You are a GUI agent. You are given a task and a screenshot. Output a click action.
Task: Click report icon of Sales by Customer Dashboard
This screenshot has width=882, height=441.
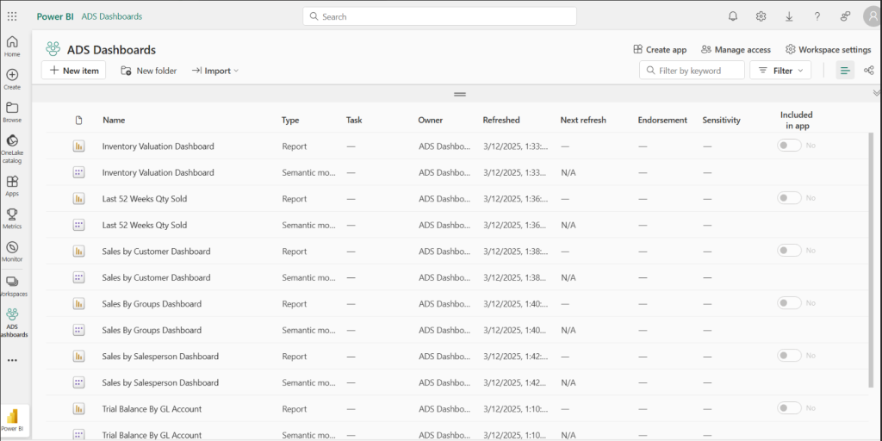(x=78, y=252)
